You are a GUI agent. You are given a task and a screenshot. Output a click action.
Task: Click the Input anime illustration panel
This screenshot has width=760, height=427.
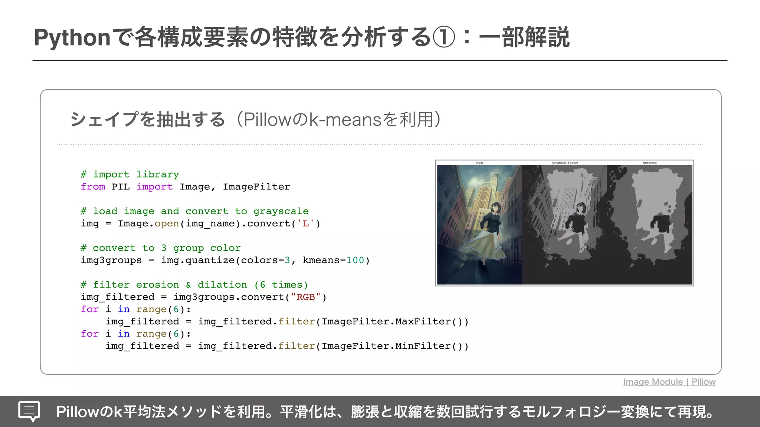coord(479,225)
